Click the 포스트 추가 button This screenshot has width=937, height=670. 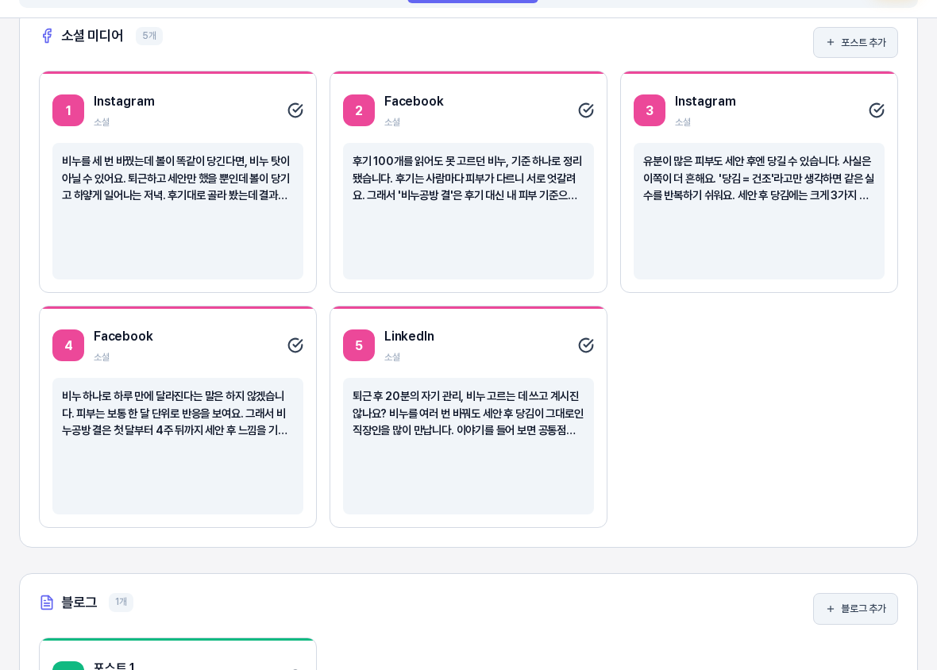point(855,42)
